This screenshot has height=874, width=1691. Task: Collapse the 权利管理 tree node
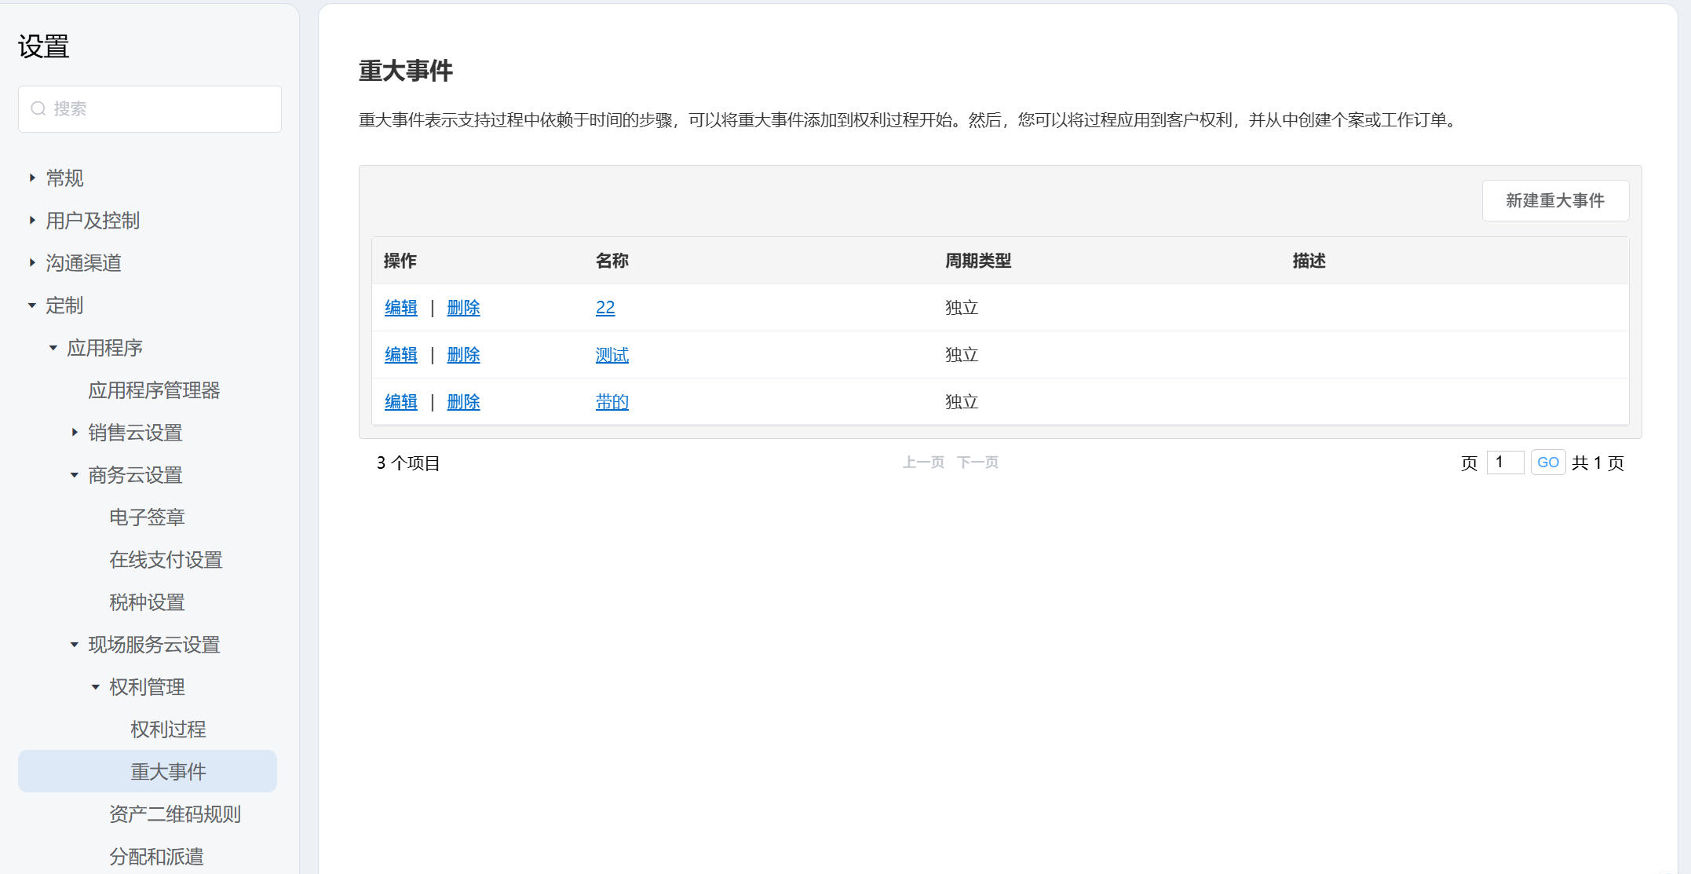(96, 687)
